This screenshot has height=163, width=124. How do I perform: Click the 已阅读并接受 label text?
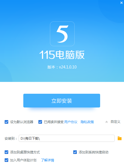54,122
